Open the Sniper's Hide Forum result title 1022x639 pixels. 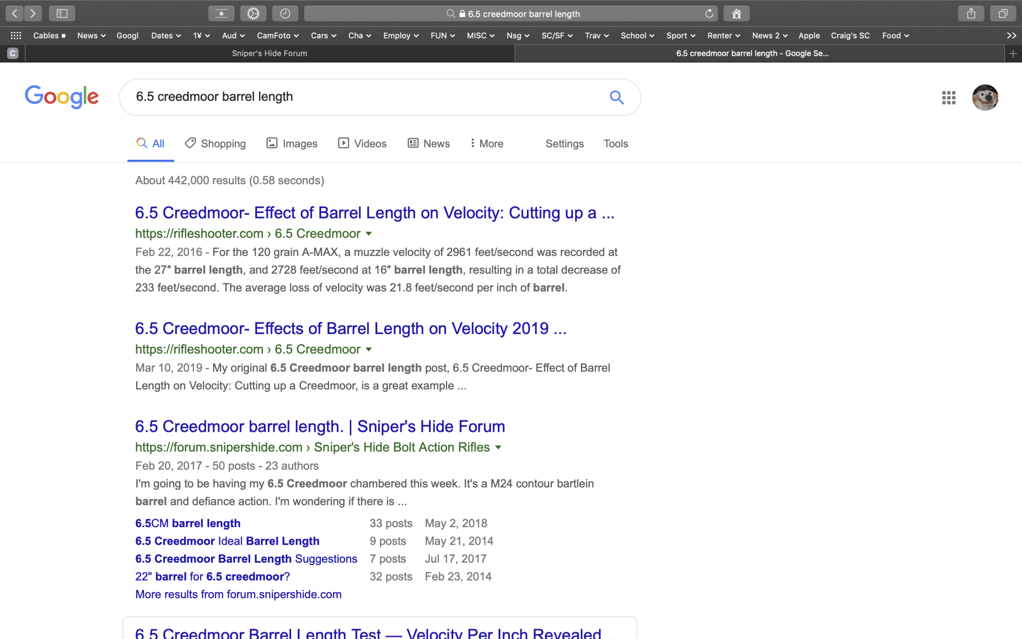tap(320, 426)
